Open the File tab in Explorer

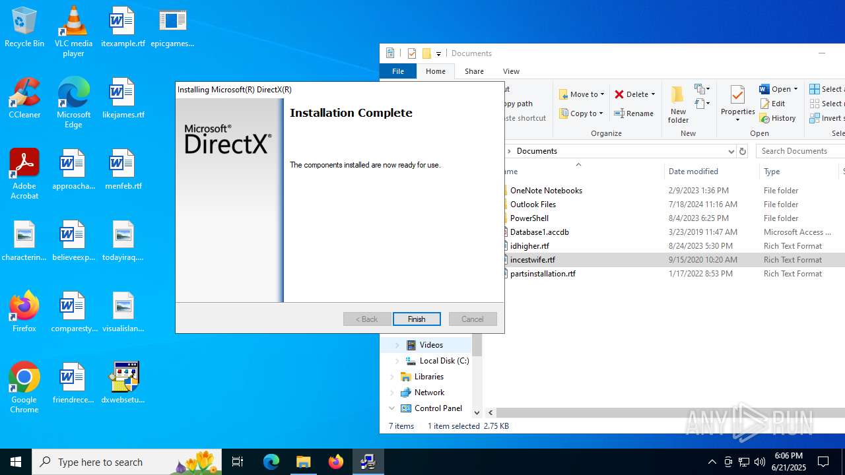pyautogui.click(x=398, y=71)
